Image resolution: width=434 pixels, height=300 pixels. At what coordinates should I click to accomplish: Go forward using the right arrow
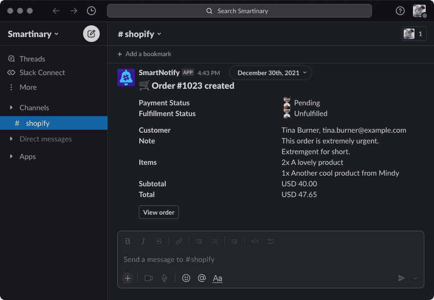74,11
